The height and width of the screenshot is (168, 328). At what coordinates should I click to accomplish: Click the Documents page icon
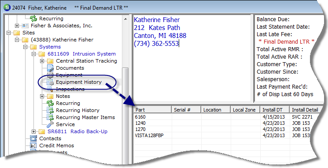[x=50, y=68]
